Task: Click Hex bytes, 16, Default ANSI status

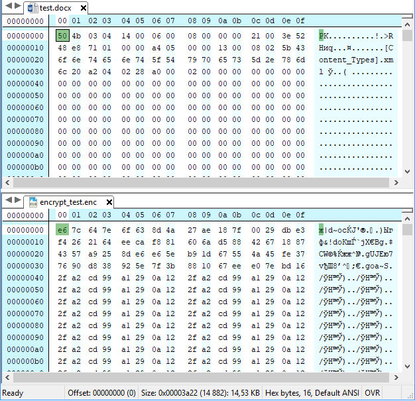Action: point(312,393)
